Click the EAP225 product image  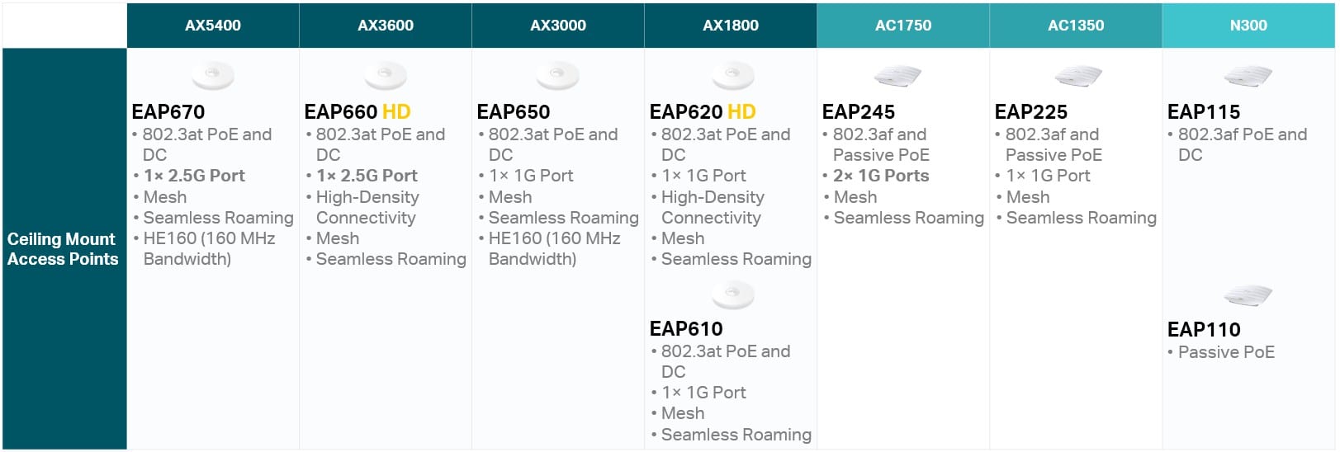pos(1077,77)
